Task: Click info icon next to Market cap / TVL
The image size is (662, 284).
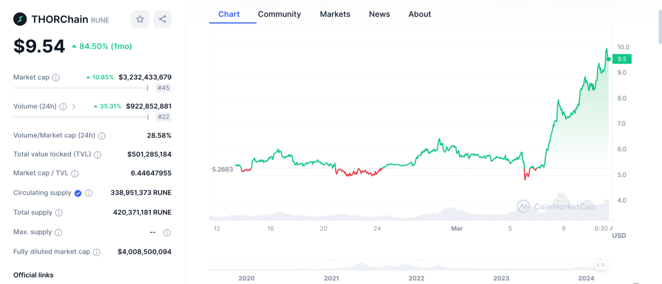Action: 75,173
